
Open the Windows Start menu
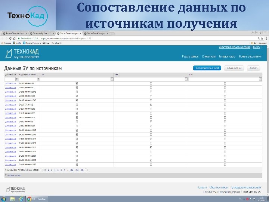(3, 199)
